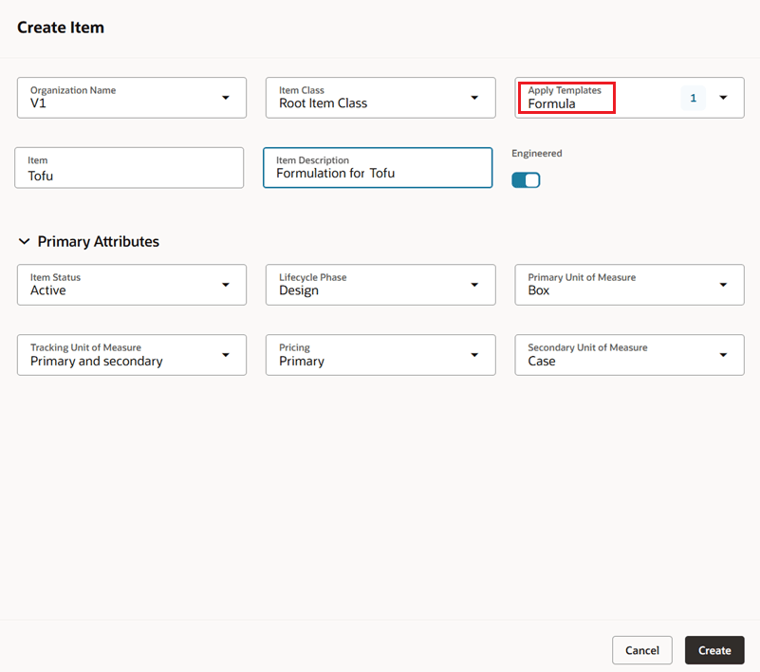
Task: Click the Root Item Class value
Action: tap(324, 103)
